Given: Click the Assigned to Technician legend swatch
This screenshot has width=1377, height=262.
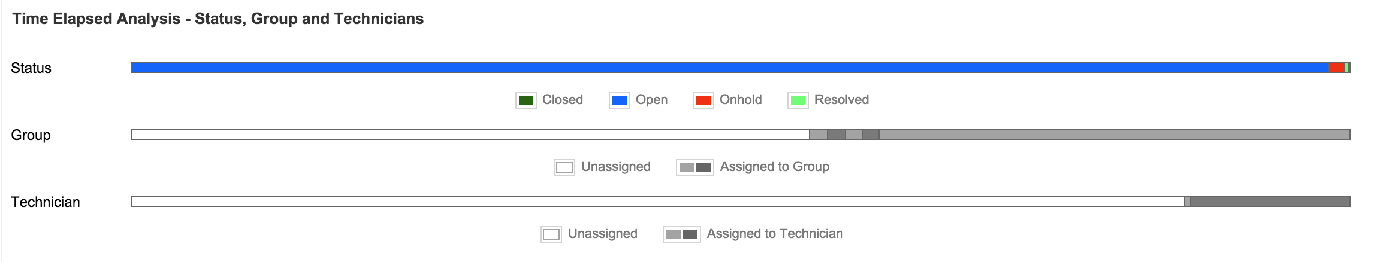Looking at the screenshot, I should [x=682, y=234].
